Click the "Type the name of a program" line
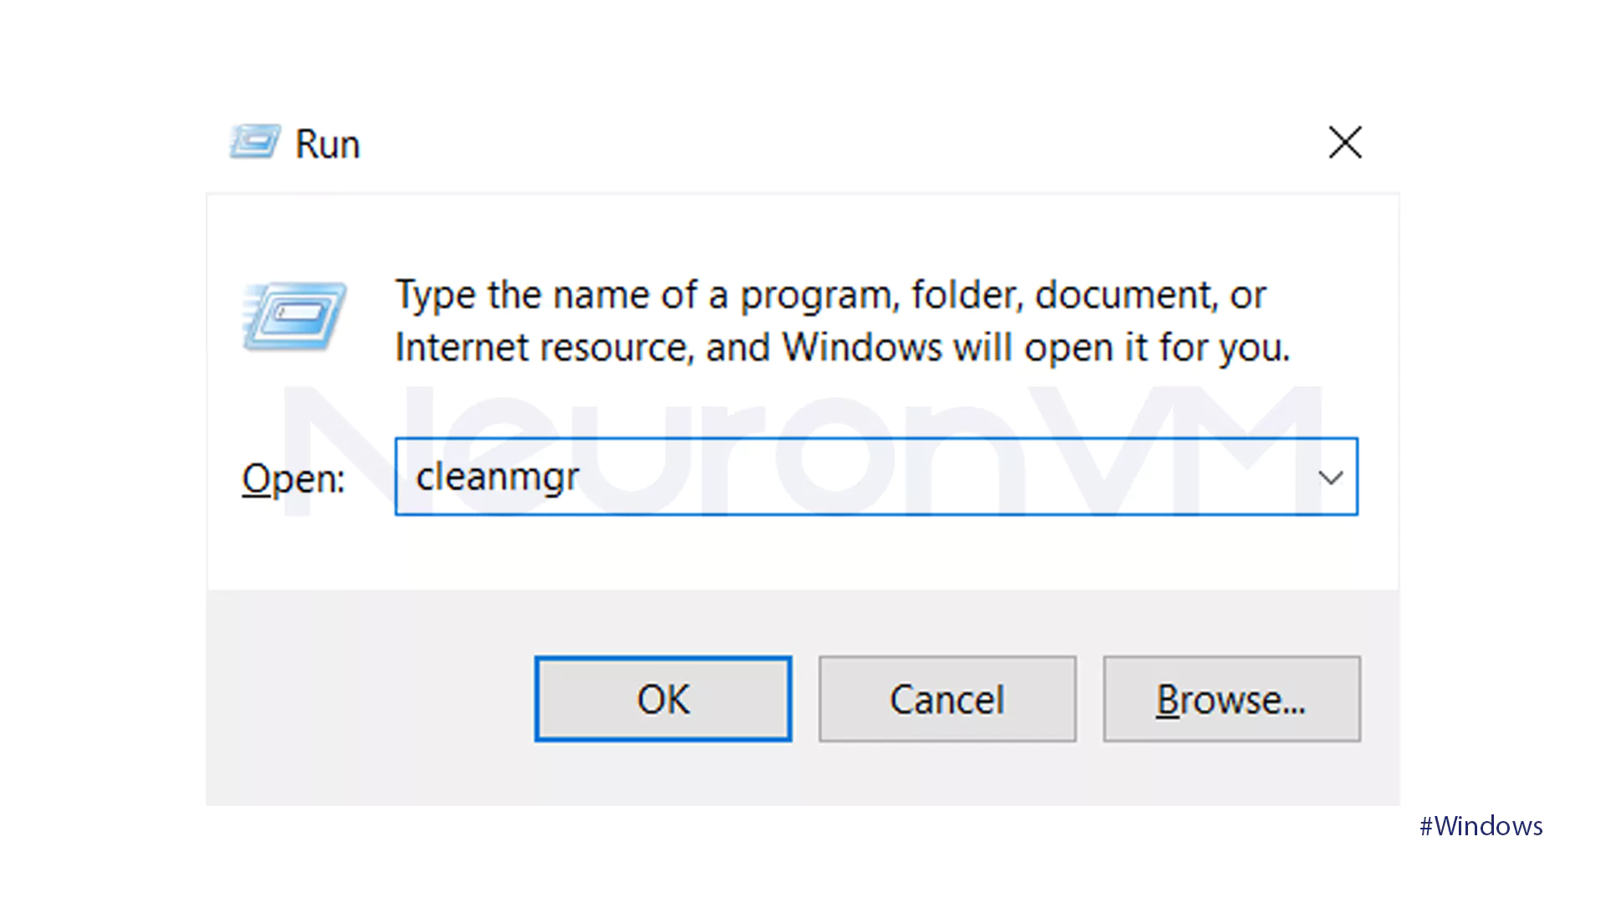This screenshot has width=1606, height=903. click(830, 295)
